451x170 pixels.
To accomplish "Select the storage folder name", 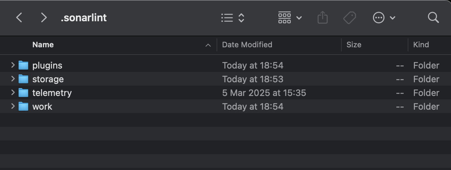I will (x=48, y=79).
